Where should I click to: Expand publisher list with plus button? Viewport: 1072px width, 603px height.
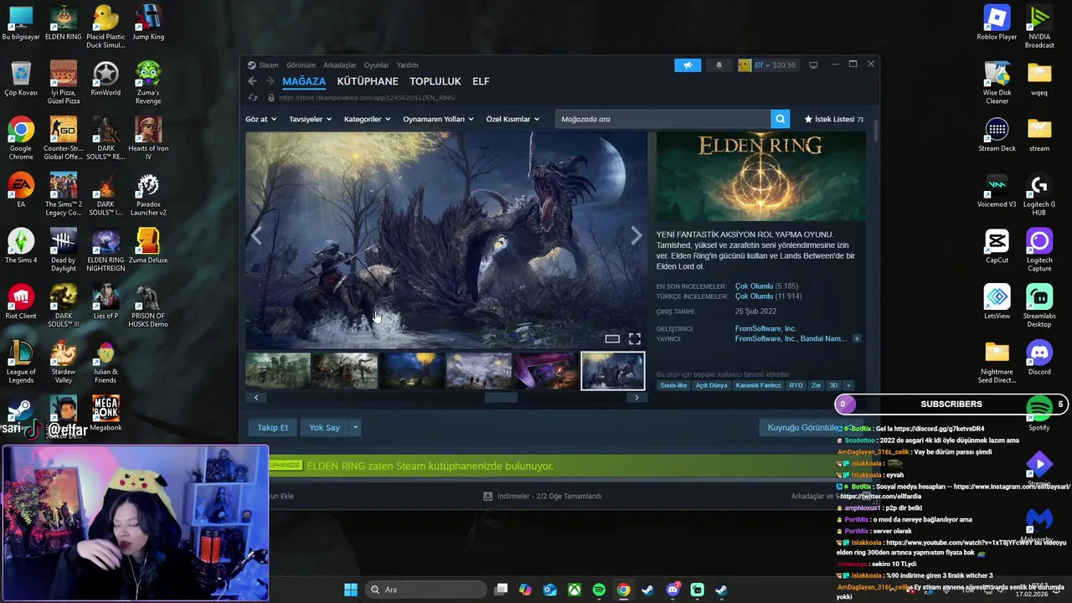coord(857,338)
